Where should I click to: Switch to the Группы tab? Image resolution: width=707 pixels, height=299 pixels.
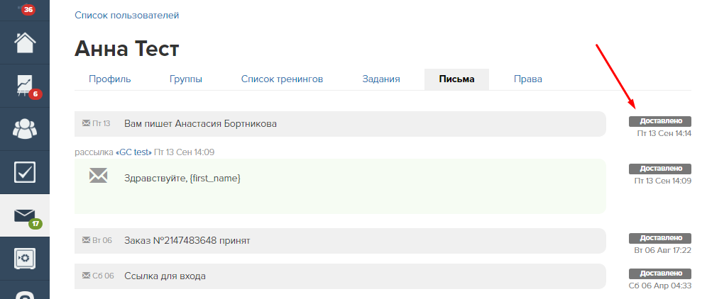[x=186, y=79]
